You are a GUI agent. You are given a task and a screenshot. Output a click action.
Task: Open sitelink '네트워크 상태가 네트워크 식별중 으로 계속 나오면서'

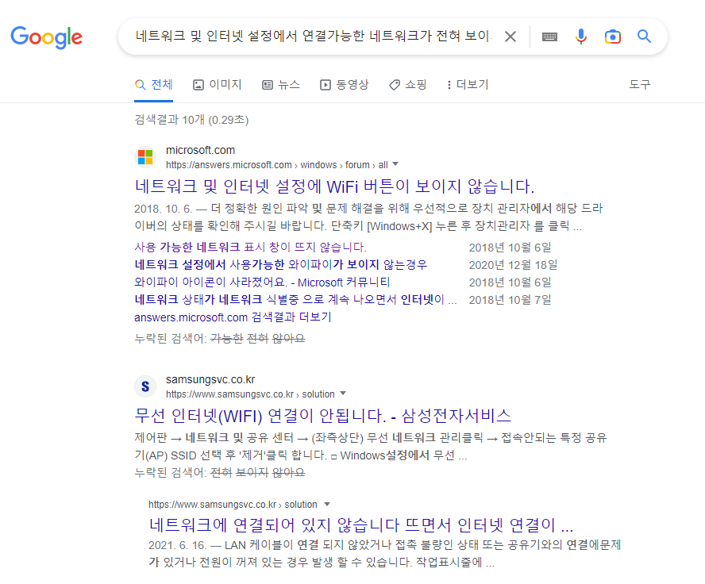[295, 300]
